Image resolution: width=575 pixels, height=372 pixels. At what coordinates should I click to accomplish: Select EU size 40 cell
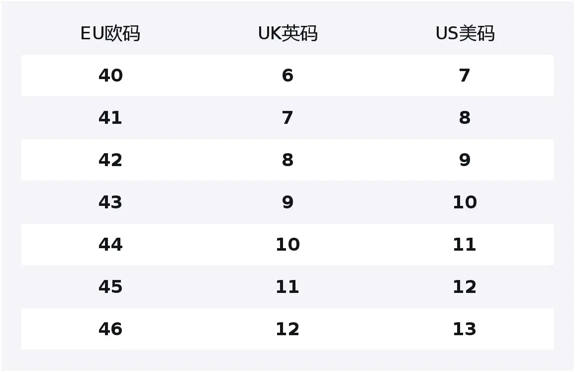pyautogui.click(x=110, y=76)
